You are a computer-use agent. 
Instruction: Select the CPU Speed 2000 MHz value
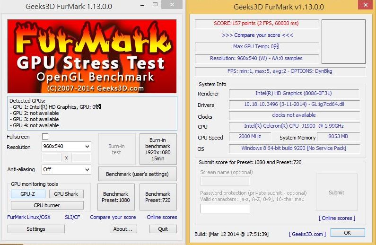tap(250, 137)
